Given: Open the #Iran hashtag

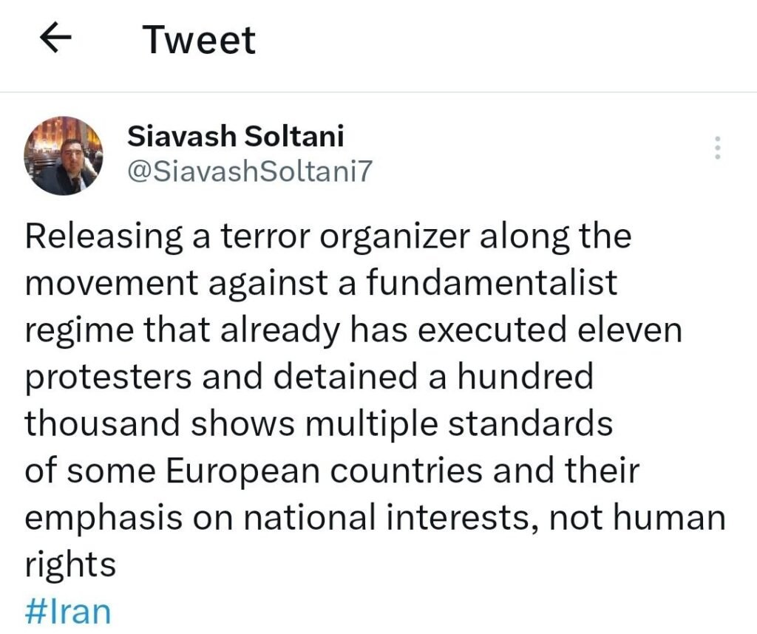Looking at the screenshot, I should (x=67, y=611).
